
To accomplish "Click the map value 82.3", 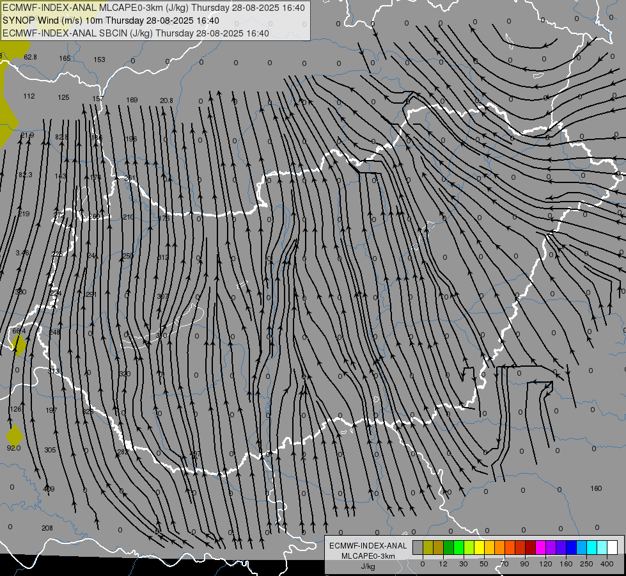I will [x=25, y=175].
